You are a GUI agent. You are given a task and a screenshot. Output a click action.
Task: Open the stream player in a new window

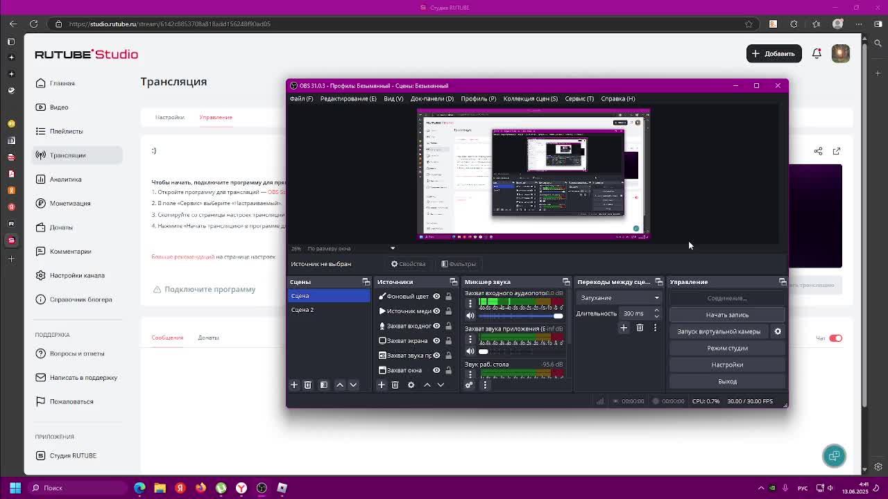click(x=837, y=151)
